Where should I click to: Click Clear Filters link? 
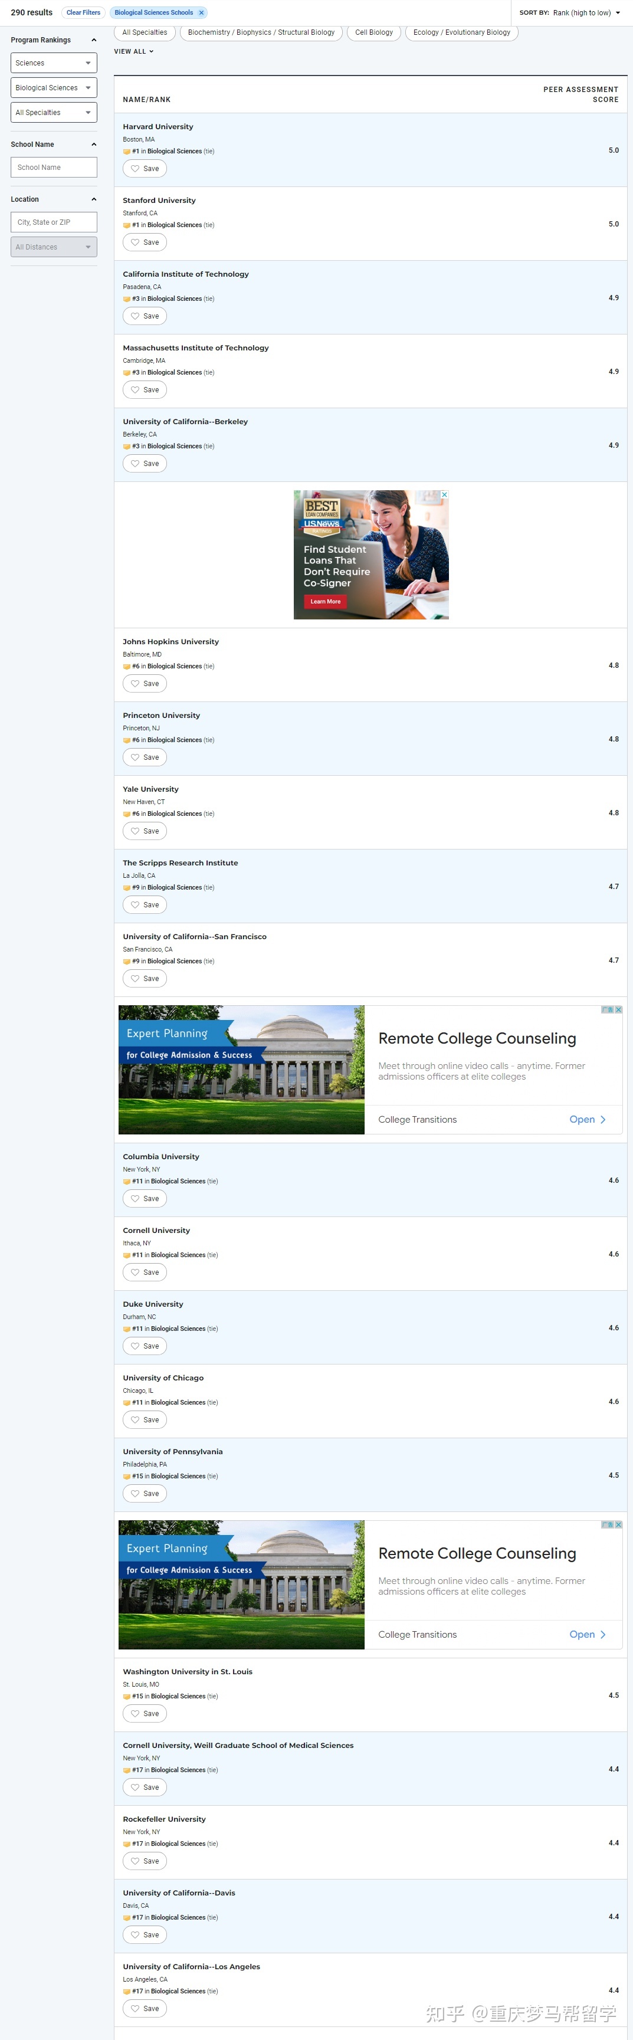(83, 12)
